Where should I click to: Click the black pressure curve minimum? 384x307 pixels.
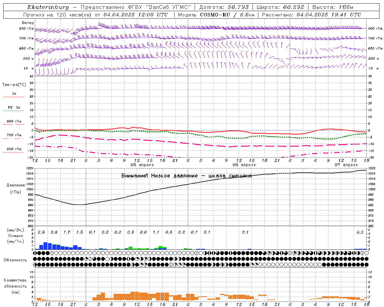[79, 205]
